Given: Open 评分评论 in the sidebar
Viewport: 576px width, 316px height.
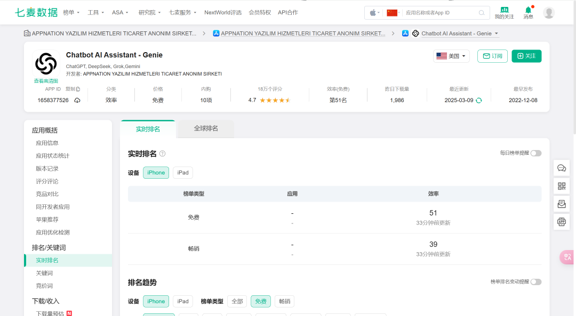Looking at the screenshot, I should [47, 181].
